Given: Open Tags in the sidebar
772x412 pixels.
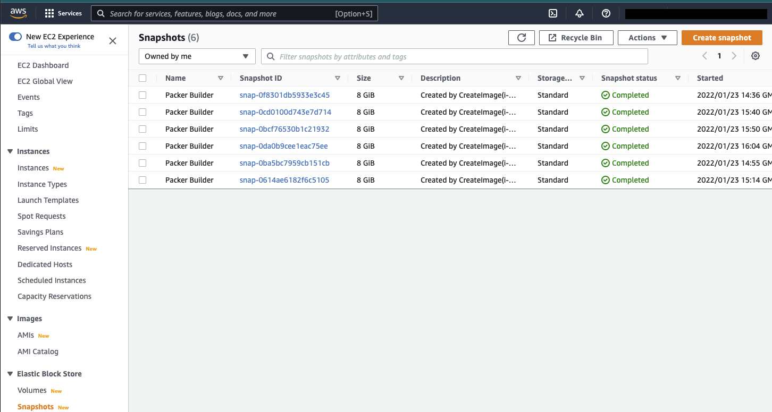Looking at the screenshot, I should point(25,113).
